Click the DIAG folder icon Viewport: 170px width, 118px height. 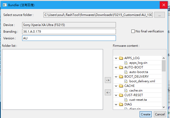121,104
